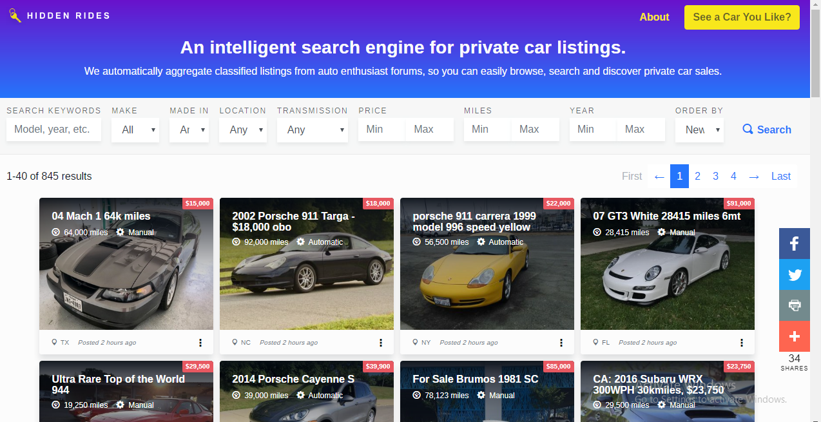This screenshot has height=422, width=821.
Task: Open the For Sale Brumos 1981 SC listing
Action: click(x=476, y=379)
